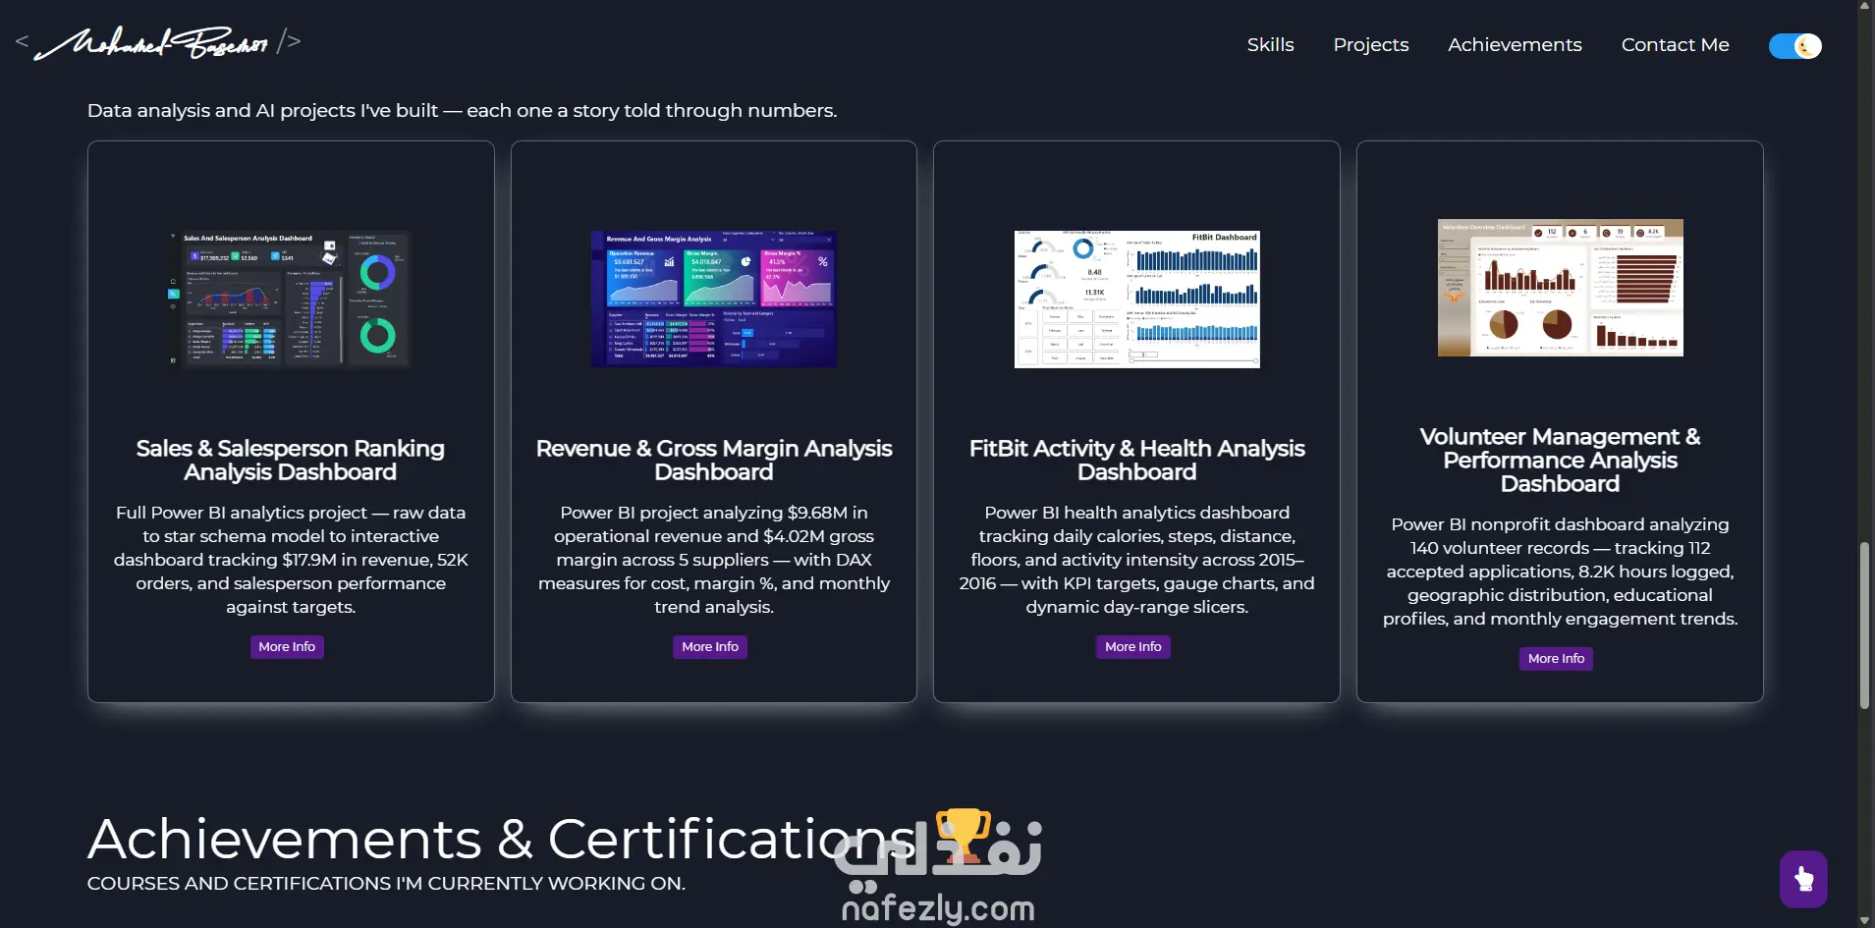Navigate to Achievements in the navbar

coord(1515,45)
